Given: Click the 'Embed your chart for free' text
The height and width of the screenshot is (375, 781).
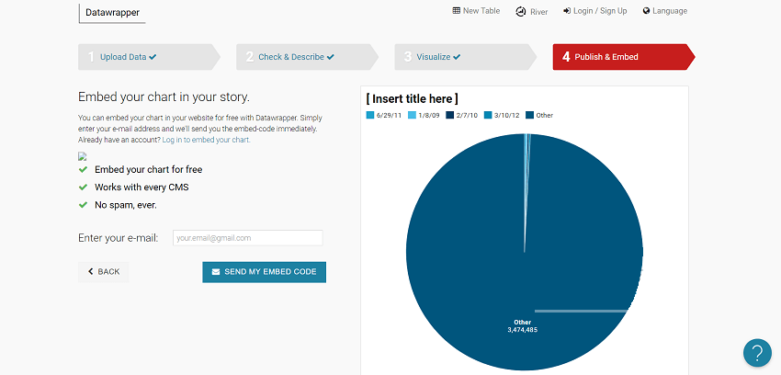Looking at the screenshot, I should click(x=149, y=170).
